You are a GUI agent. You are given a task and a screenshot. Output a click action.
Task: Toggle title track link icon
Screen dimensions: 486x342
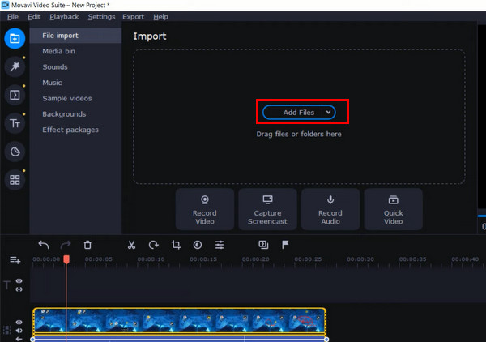19,289
